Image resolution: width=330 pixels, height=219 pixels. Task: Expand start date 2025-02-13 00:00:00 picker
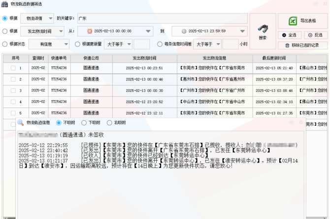point(148,31)
